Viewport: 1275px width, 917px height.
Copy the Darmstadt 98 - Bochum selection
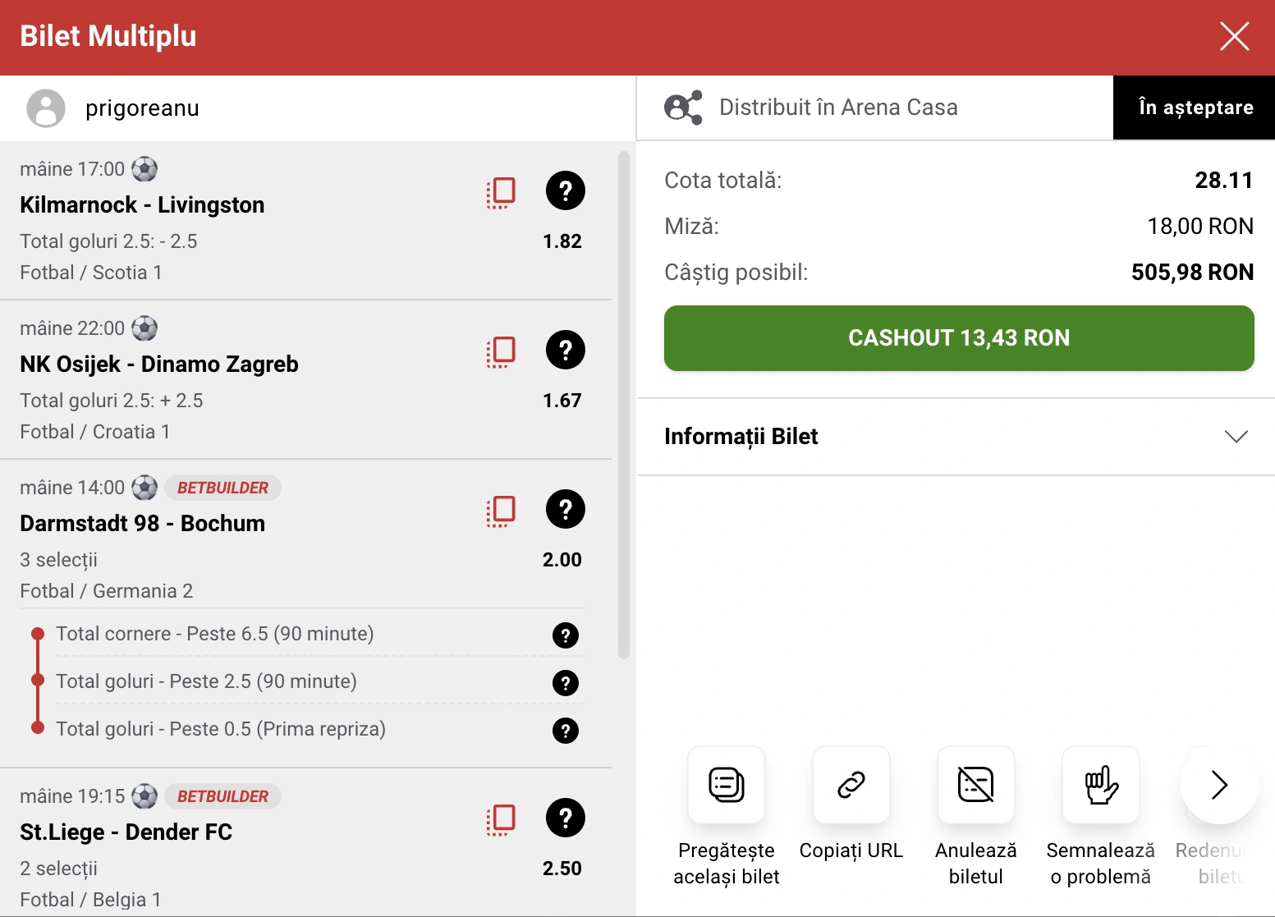click(501, 511)
